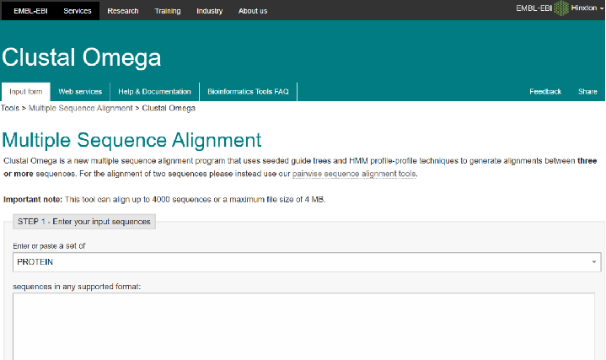Click the EMBL-EBI hexagon logo icon
Image resolution: width=606 pixels, height=360 pixels.
[561, 8]
